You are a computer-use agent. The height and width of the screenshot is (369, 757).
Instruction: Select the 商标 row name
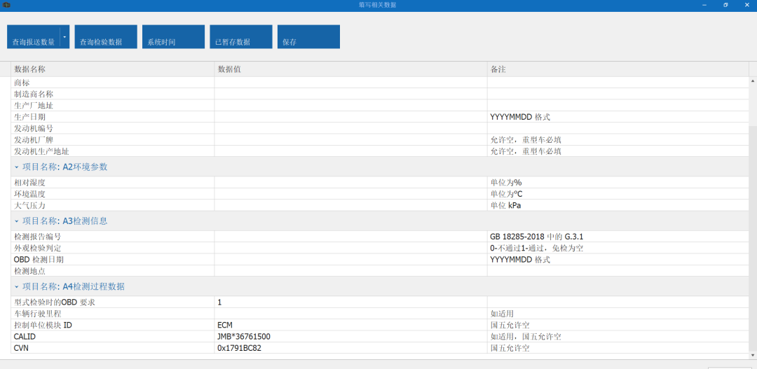click(x=22, y=83)
